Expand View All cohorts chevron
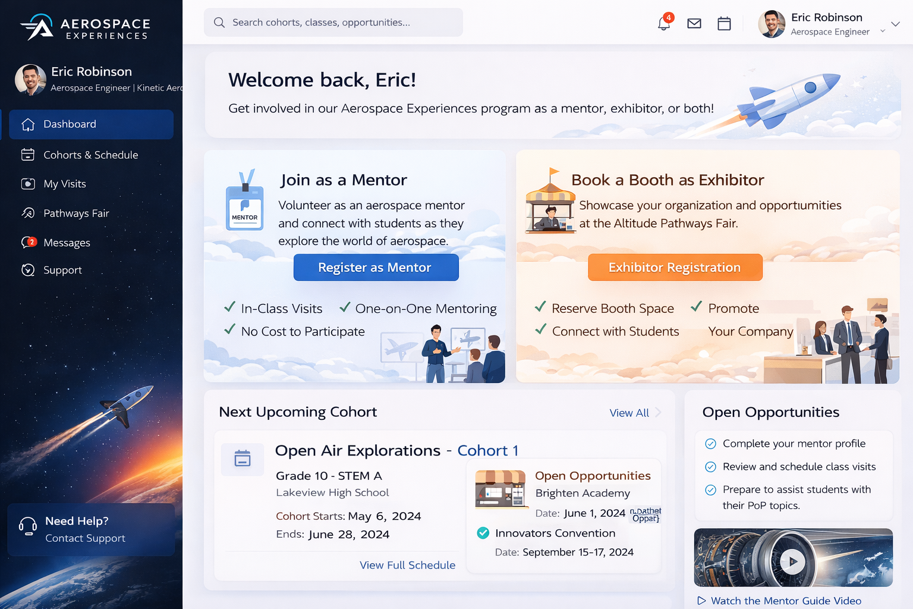 (x=658, y=413)
